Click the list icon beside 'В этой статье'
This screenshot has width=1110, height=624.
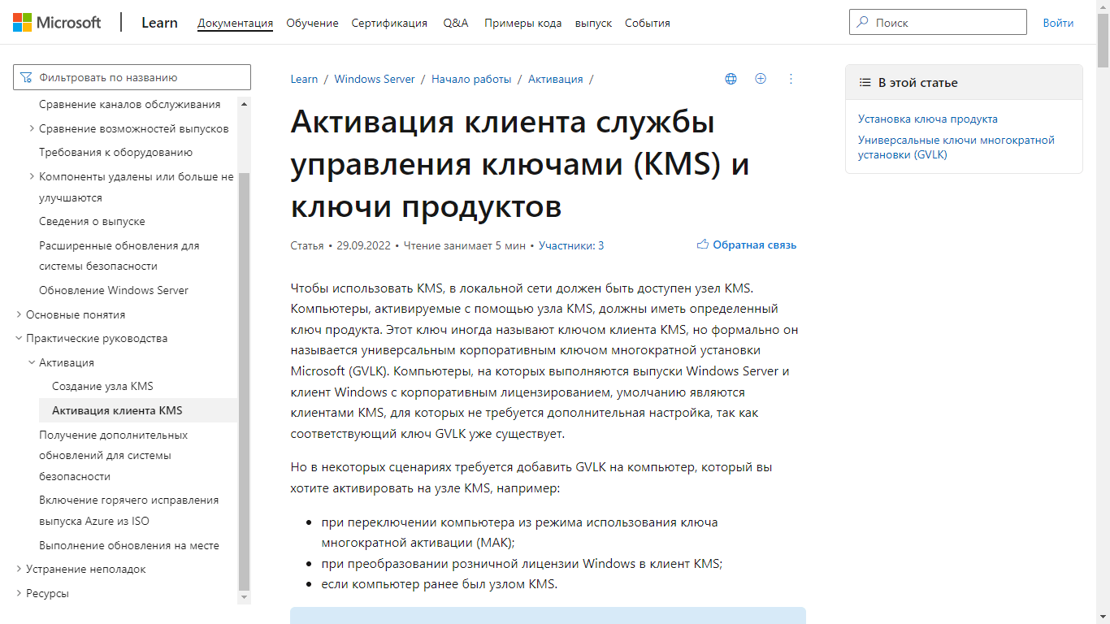click(x=865, y=83)
